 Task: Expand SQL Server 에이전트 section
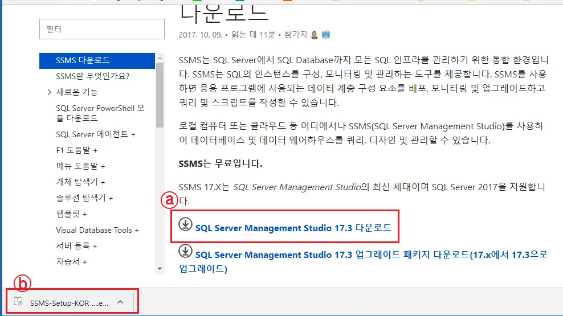(x=96, y=134)
